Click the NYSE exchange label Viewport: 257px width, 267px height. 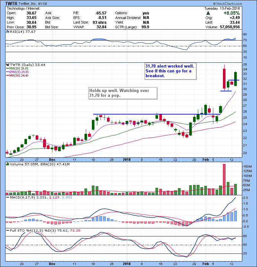[43, 4]
